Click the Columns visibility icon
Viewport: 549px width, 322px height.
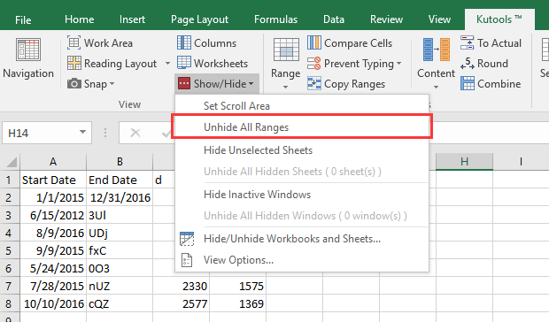[x=184, y=43]
